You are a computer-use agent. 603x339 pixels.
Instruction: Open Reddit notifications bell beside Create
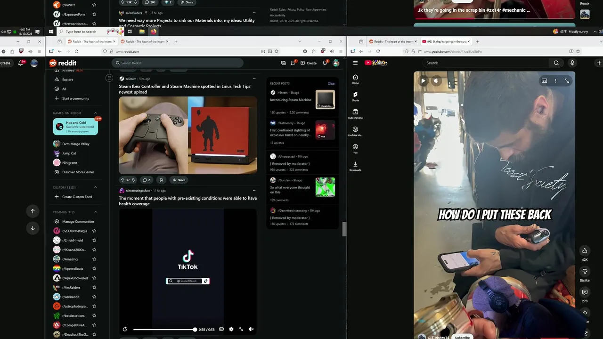point(325,63)
